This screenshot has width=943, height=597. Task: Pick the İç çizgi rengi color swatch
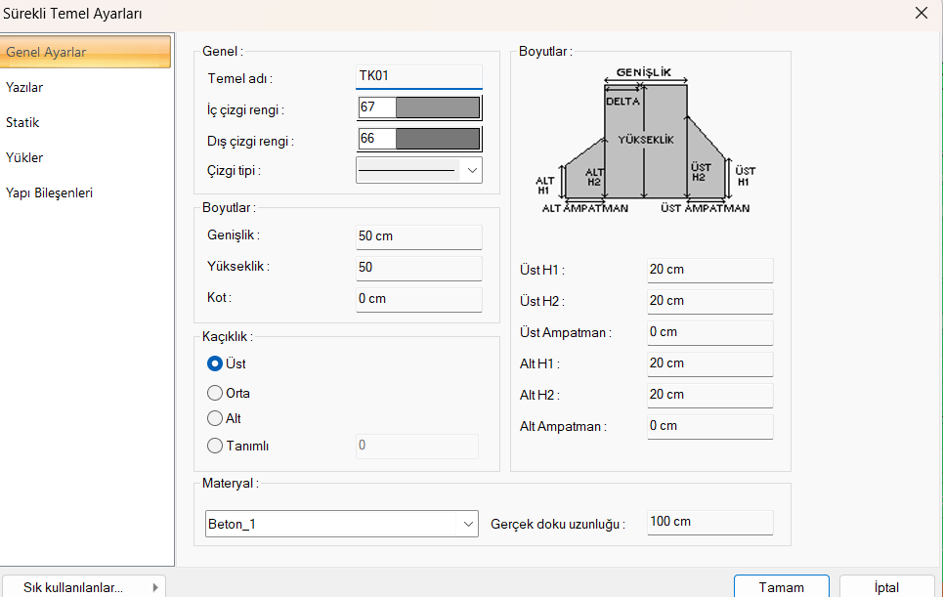[x=437, y=107]
